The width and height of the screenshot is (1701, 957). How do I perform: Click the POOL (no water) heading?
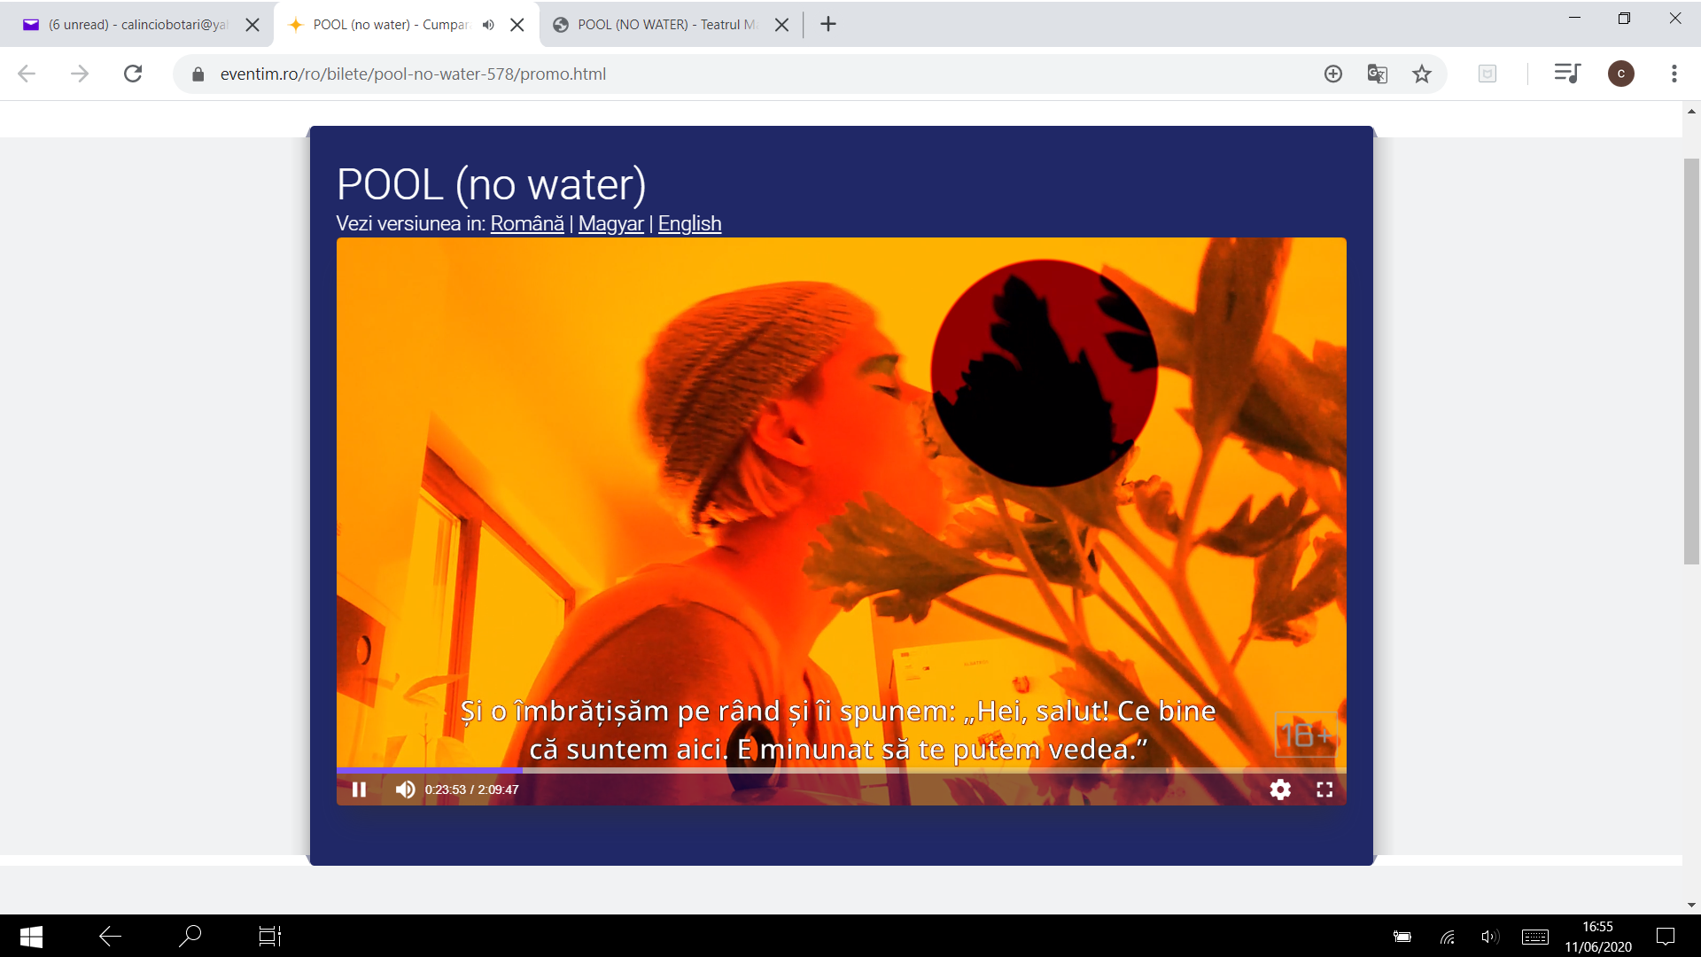click(492, 184)
